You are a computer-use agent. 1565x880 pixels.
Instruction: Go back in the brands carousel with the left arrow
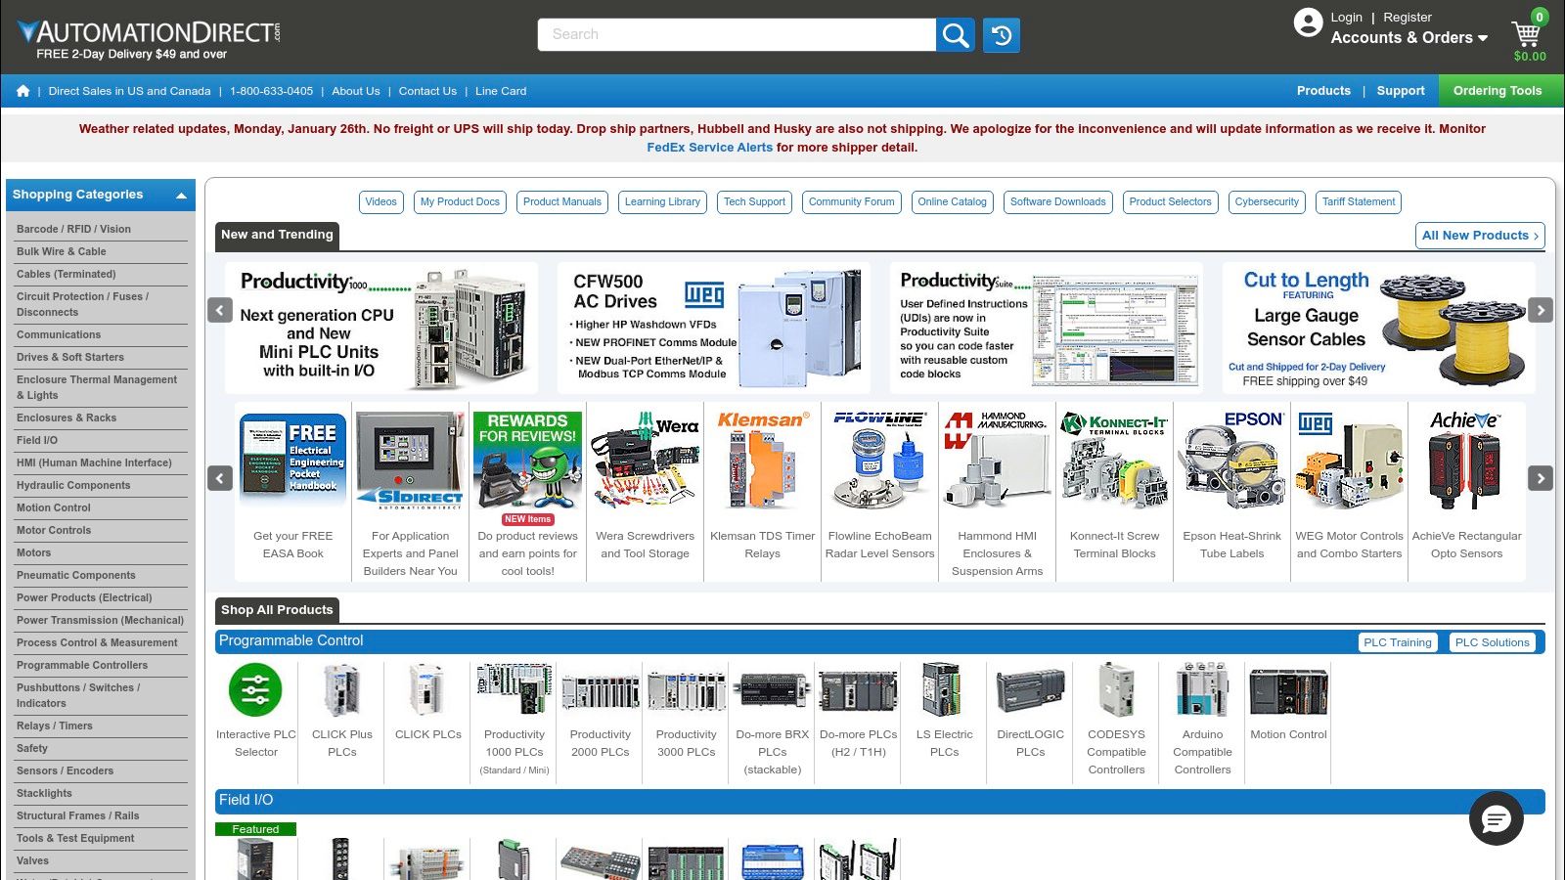tap(219, 478)
